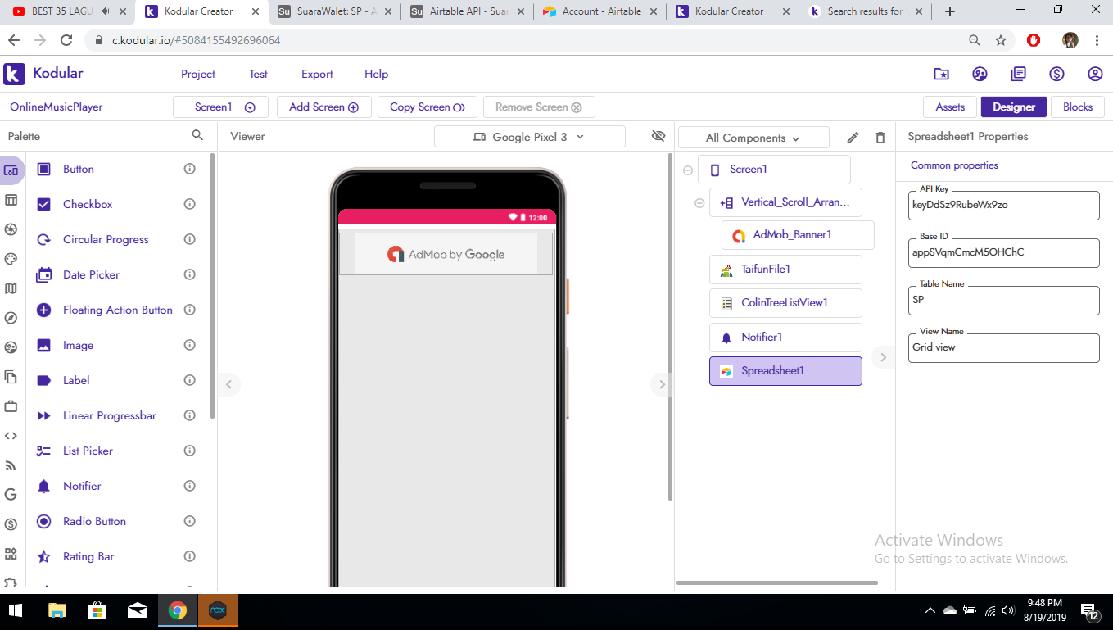
Task: Open the Google Pixel 3 device dropdown
Action: [x=529, y=137]
